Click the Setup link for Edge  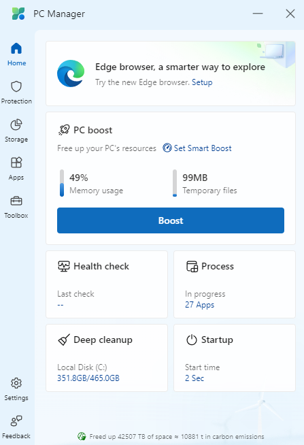202,82
